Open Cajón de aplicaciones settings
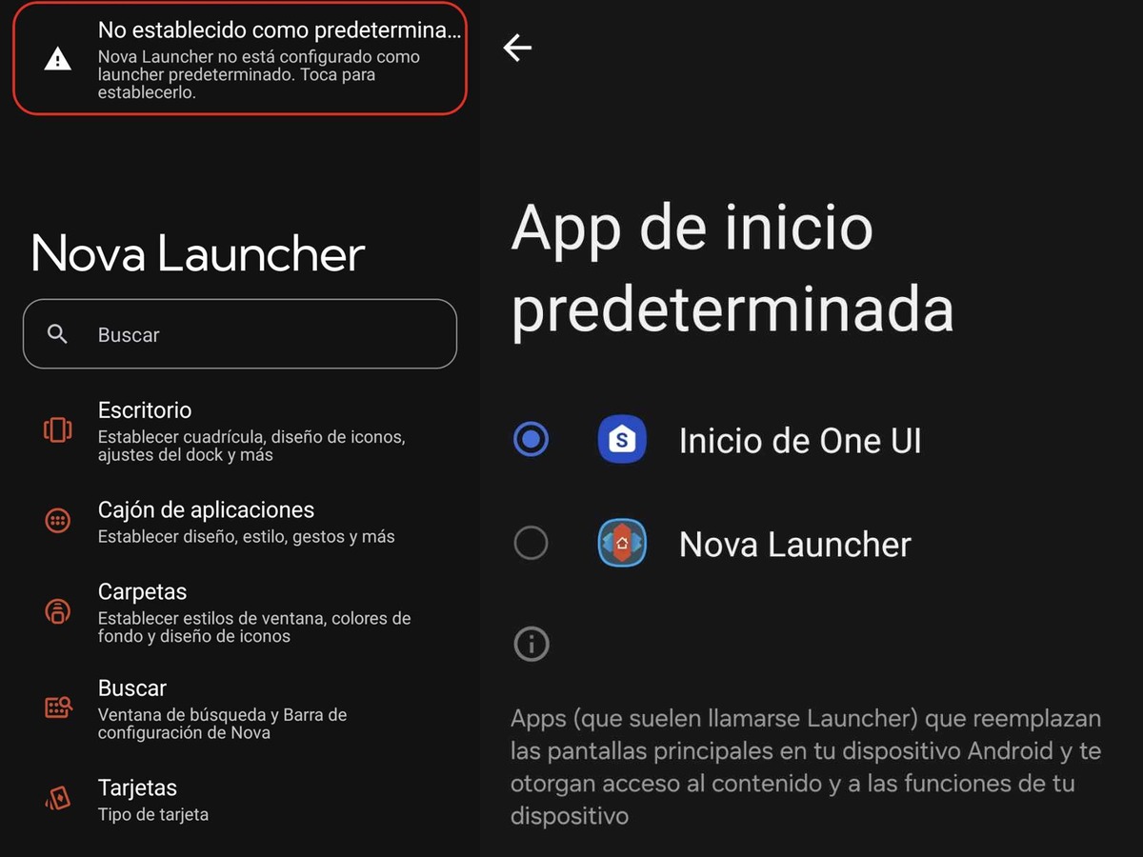The height and width of the screenshot is (857, 1143). (240, 522)
